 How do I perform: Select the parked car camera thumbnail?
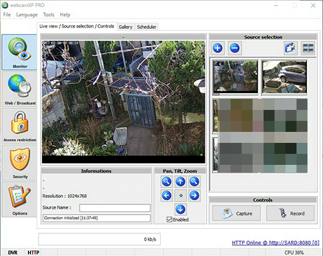point(284,78)
